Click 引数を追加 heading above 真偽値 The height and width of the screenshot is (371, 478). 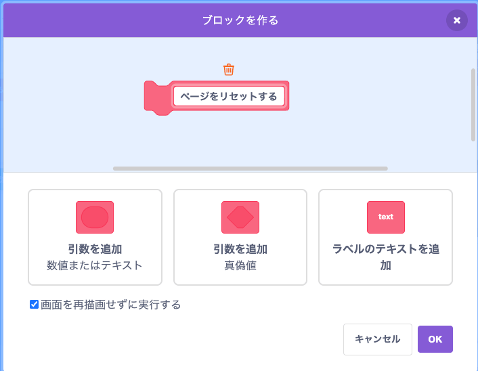click(x=240, y=249)
